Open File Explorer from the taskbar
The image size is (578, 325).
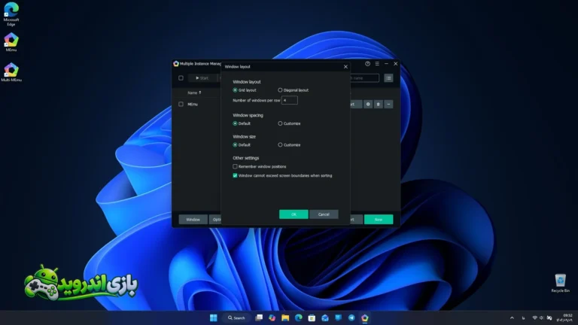pos(285,317)
